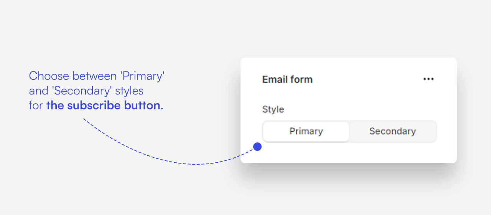Click the word 'form' in the panel title
The image size is (491, 215).
[x=302, y=79]
